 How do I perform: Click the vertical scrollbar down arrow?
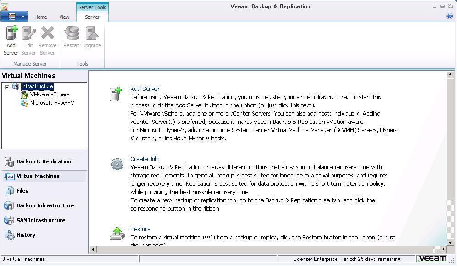(450, 242)
